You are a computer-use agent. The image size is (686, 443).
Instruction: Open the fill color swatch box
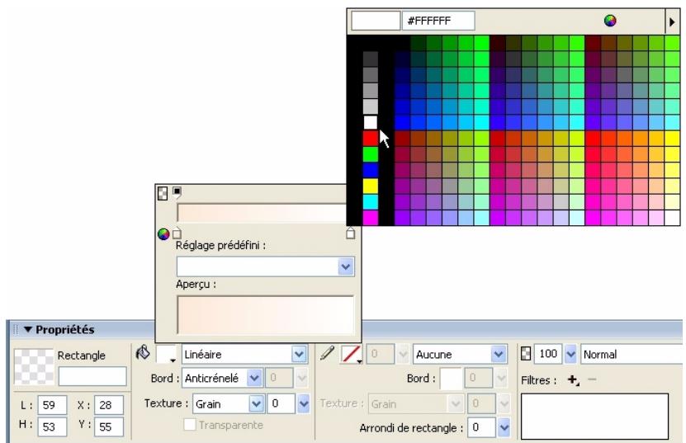coord(166,354)
